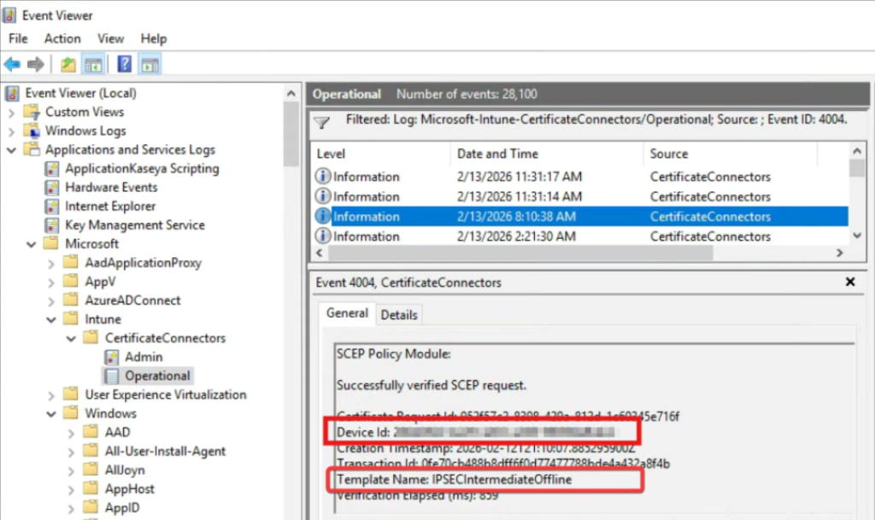The height and width of the screenshot is (520, 875).
Task: Click the Event Viewer application icon
Action: [9, 15]
